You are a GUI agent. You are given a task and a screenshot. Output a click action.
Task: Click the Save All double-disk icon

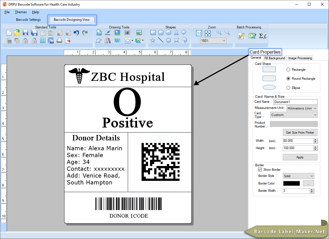pos(34,33)
